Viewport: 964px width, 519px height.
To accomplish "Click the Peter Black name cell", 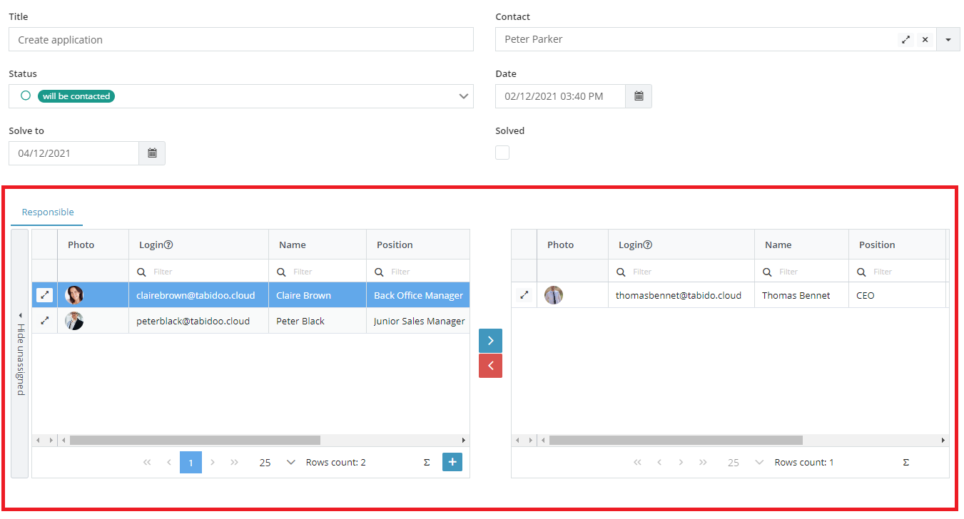I will click(318, 321).
